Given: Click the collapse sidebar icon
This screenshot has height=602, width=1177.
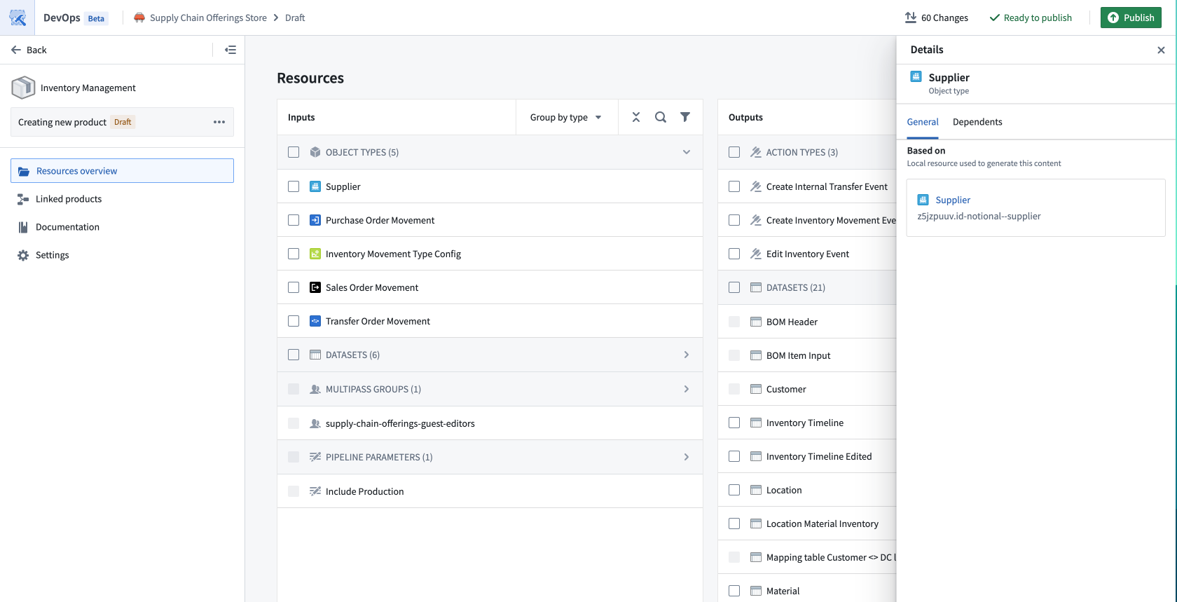Looking at the screenshot, I should pyautogui.click(x=230, y=50).
